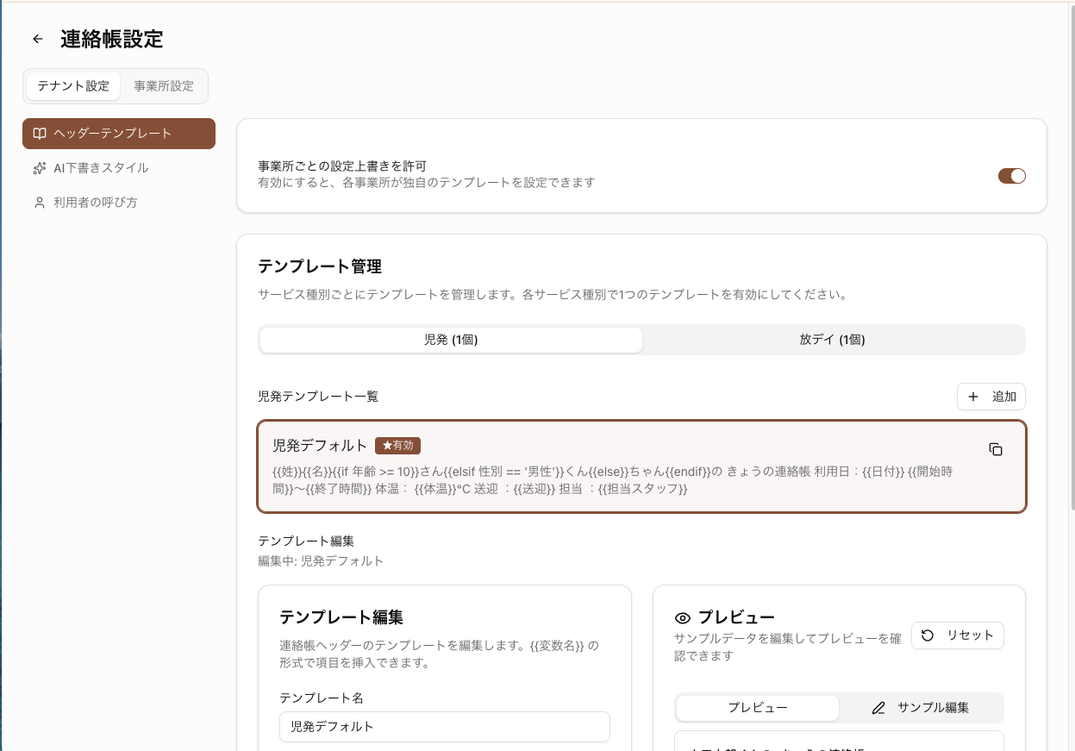The width and height of the screenshot is (1075, 751).
Task: Open AI下書きスタイル in the sidebar
Action: coord(101,168)
